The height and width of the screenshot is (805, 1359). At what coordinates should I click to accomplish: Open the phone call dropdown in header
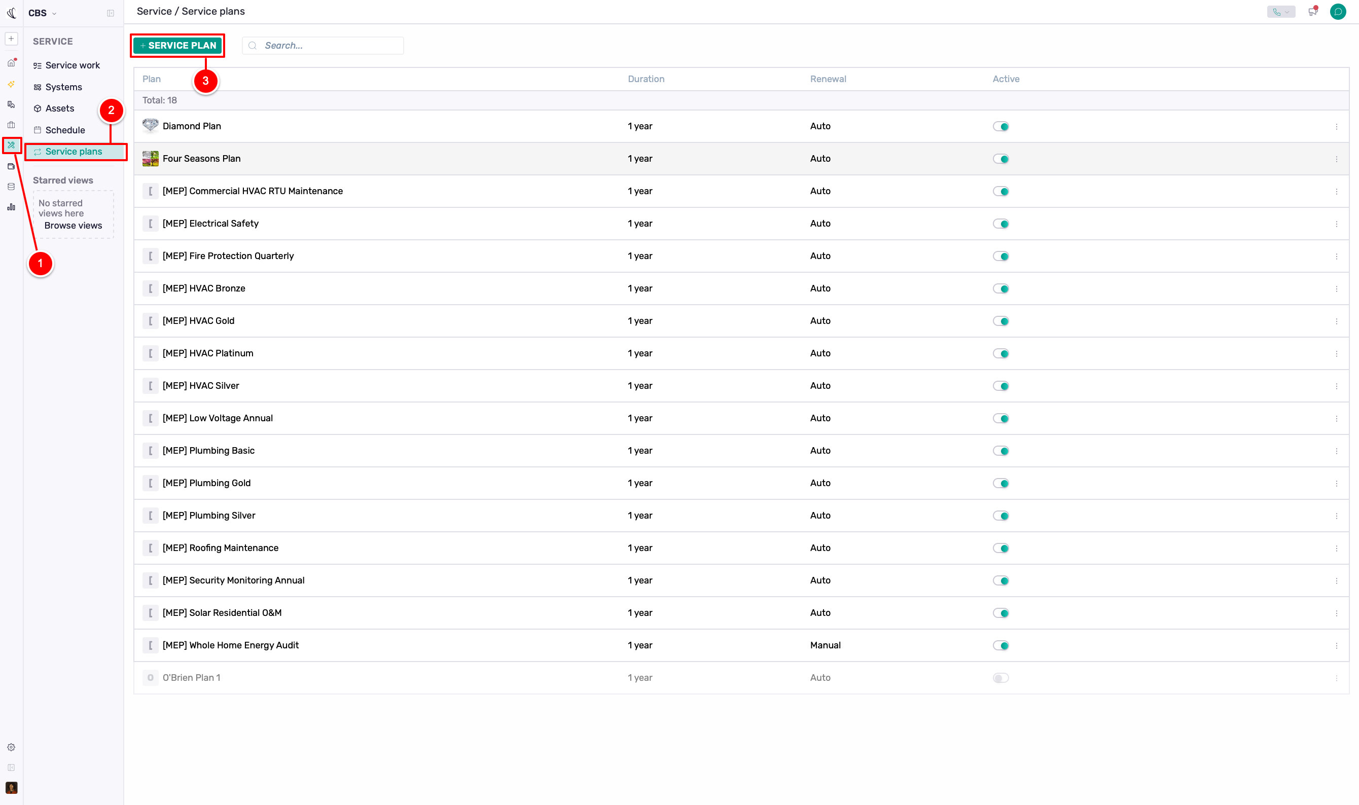(1281, 11)
